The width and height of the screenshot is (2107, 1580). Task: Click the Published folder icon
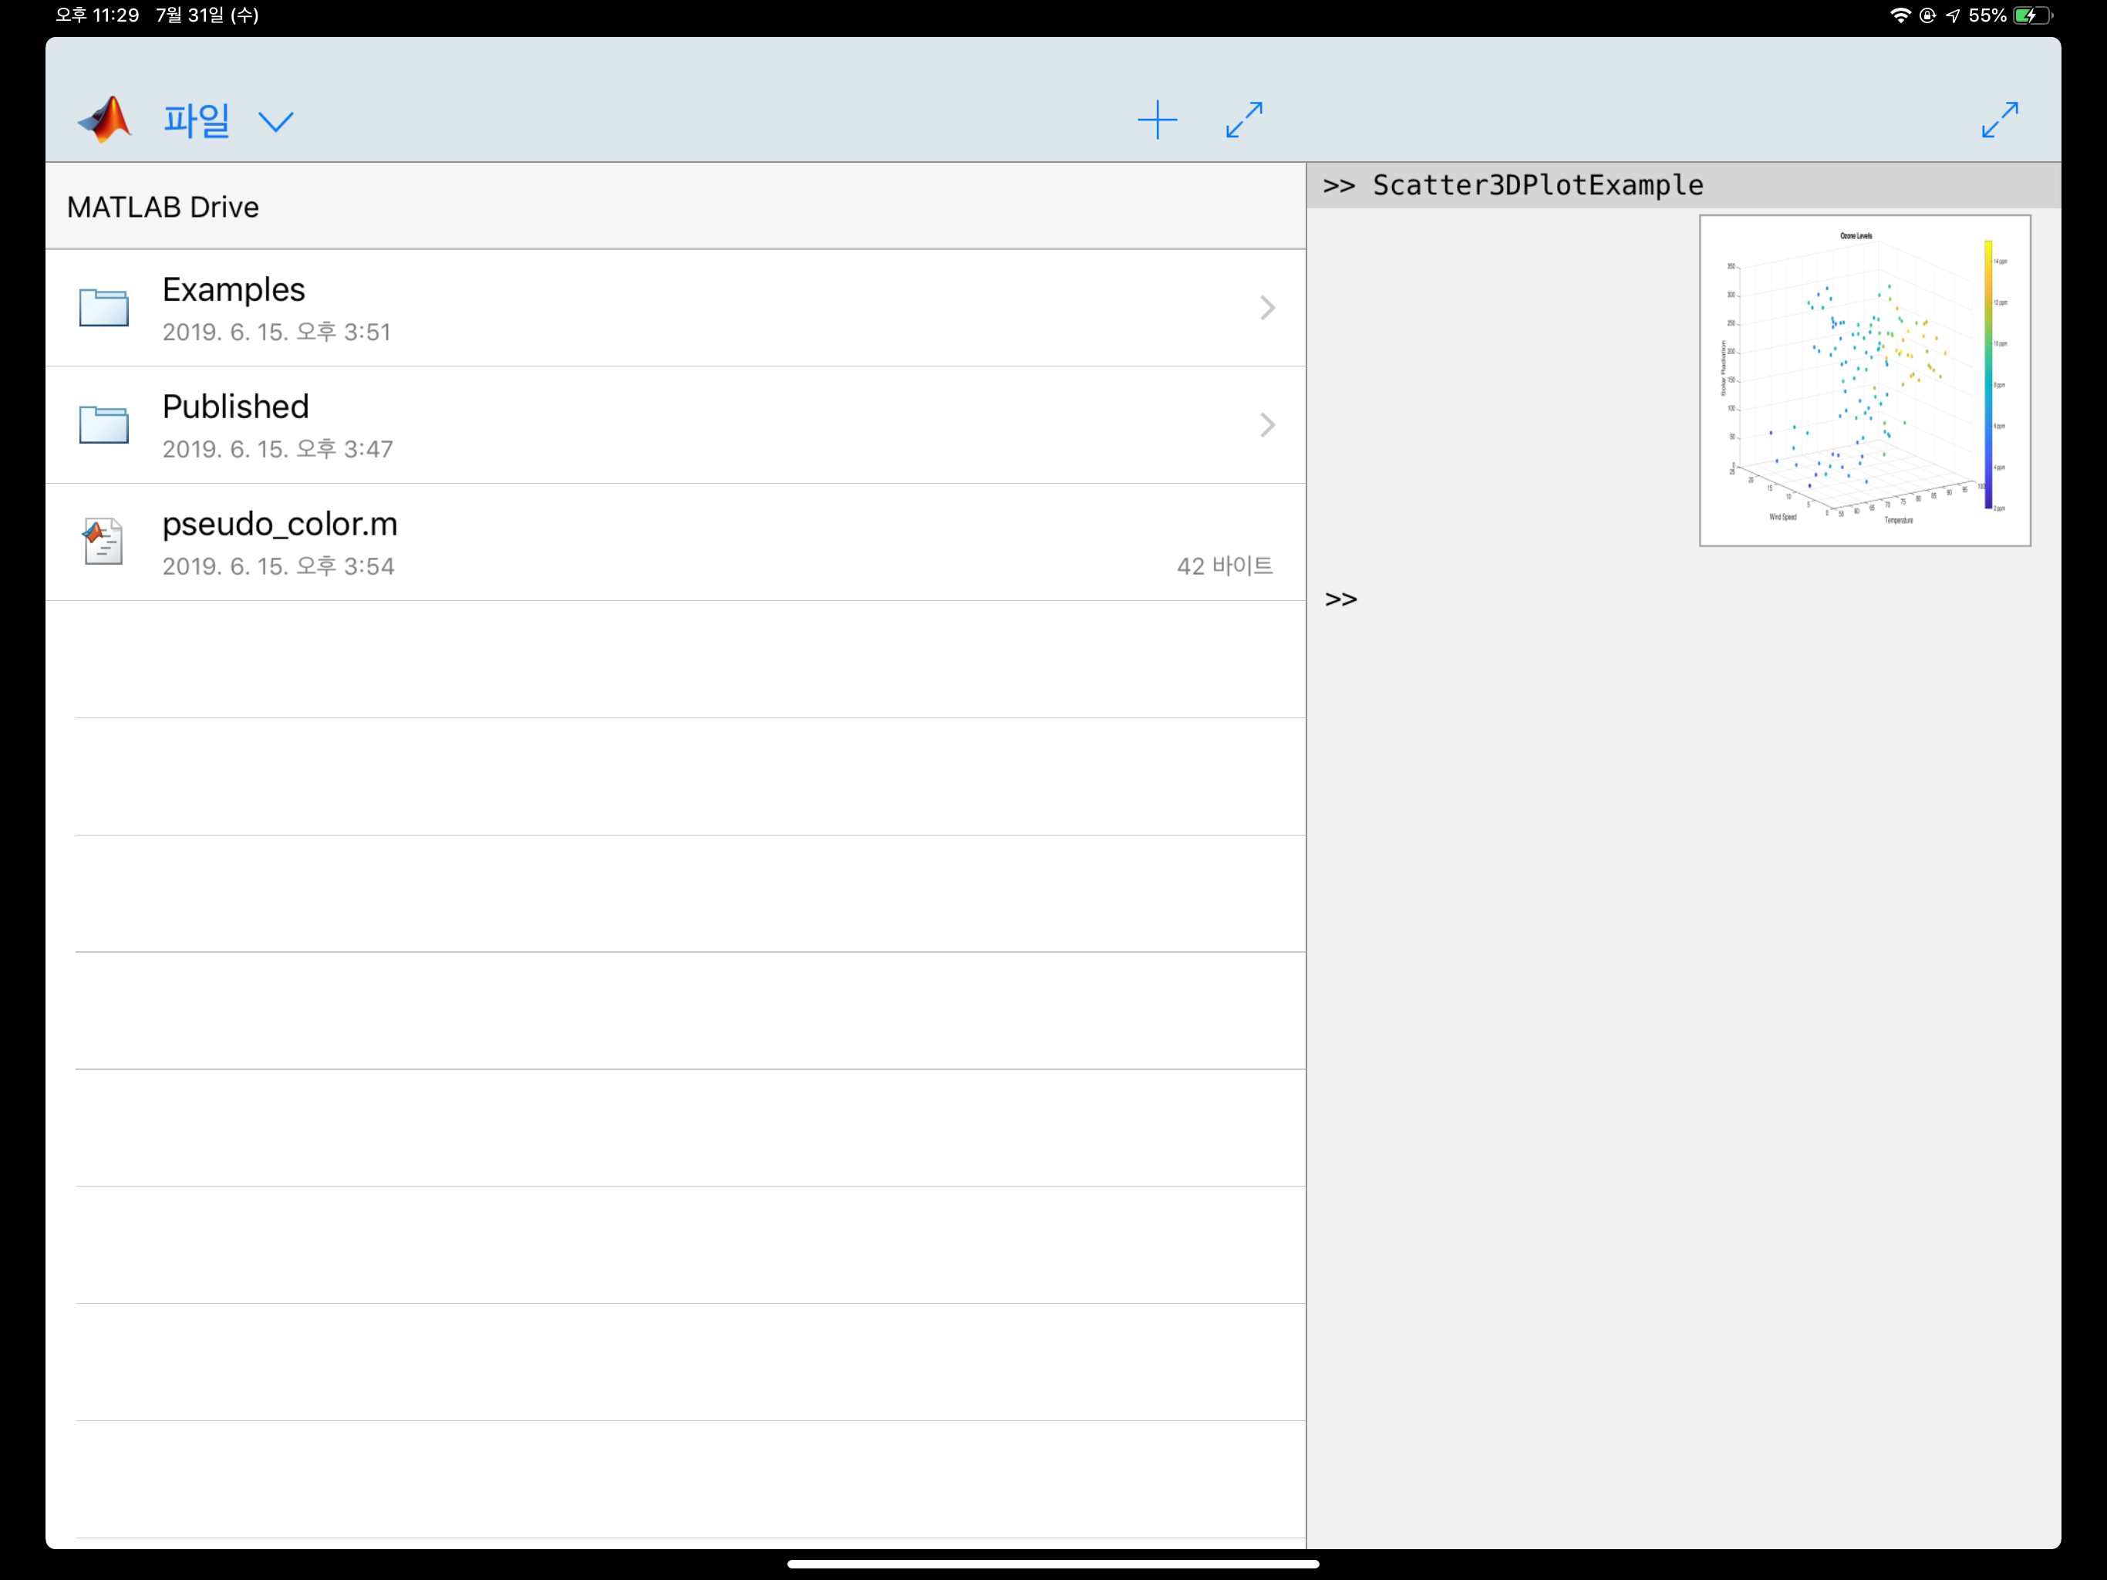pos(104,425)
